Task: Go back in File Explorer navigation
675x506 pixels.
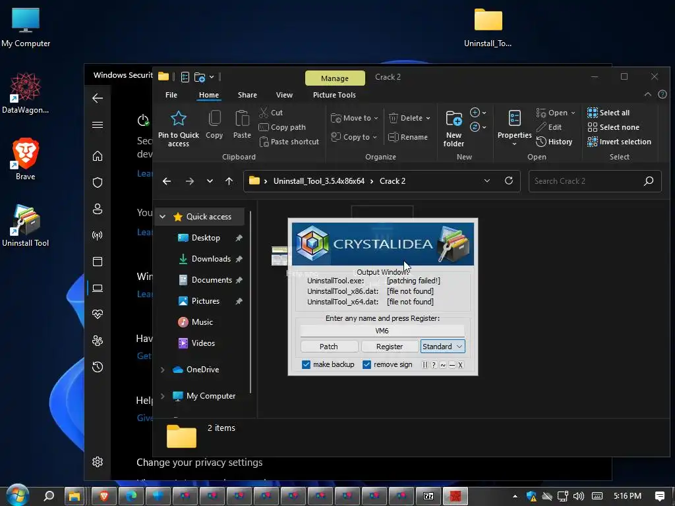Action: (x=167, y=181)
